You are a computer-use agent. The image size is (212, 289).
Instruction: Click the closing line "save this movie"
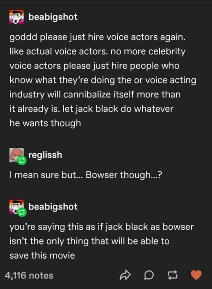(42, 255)
